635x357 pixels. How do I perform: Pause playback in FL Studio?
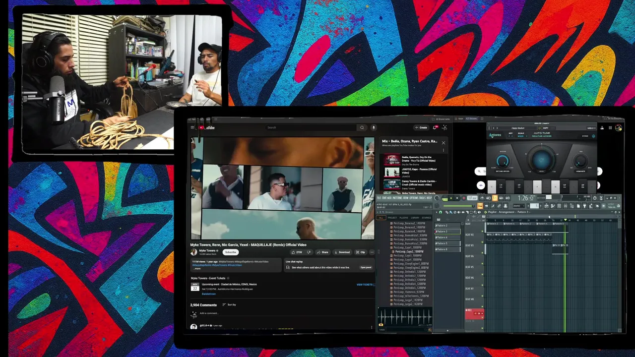pos(451,198)
